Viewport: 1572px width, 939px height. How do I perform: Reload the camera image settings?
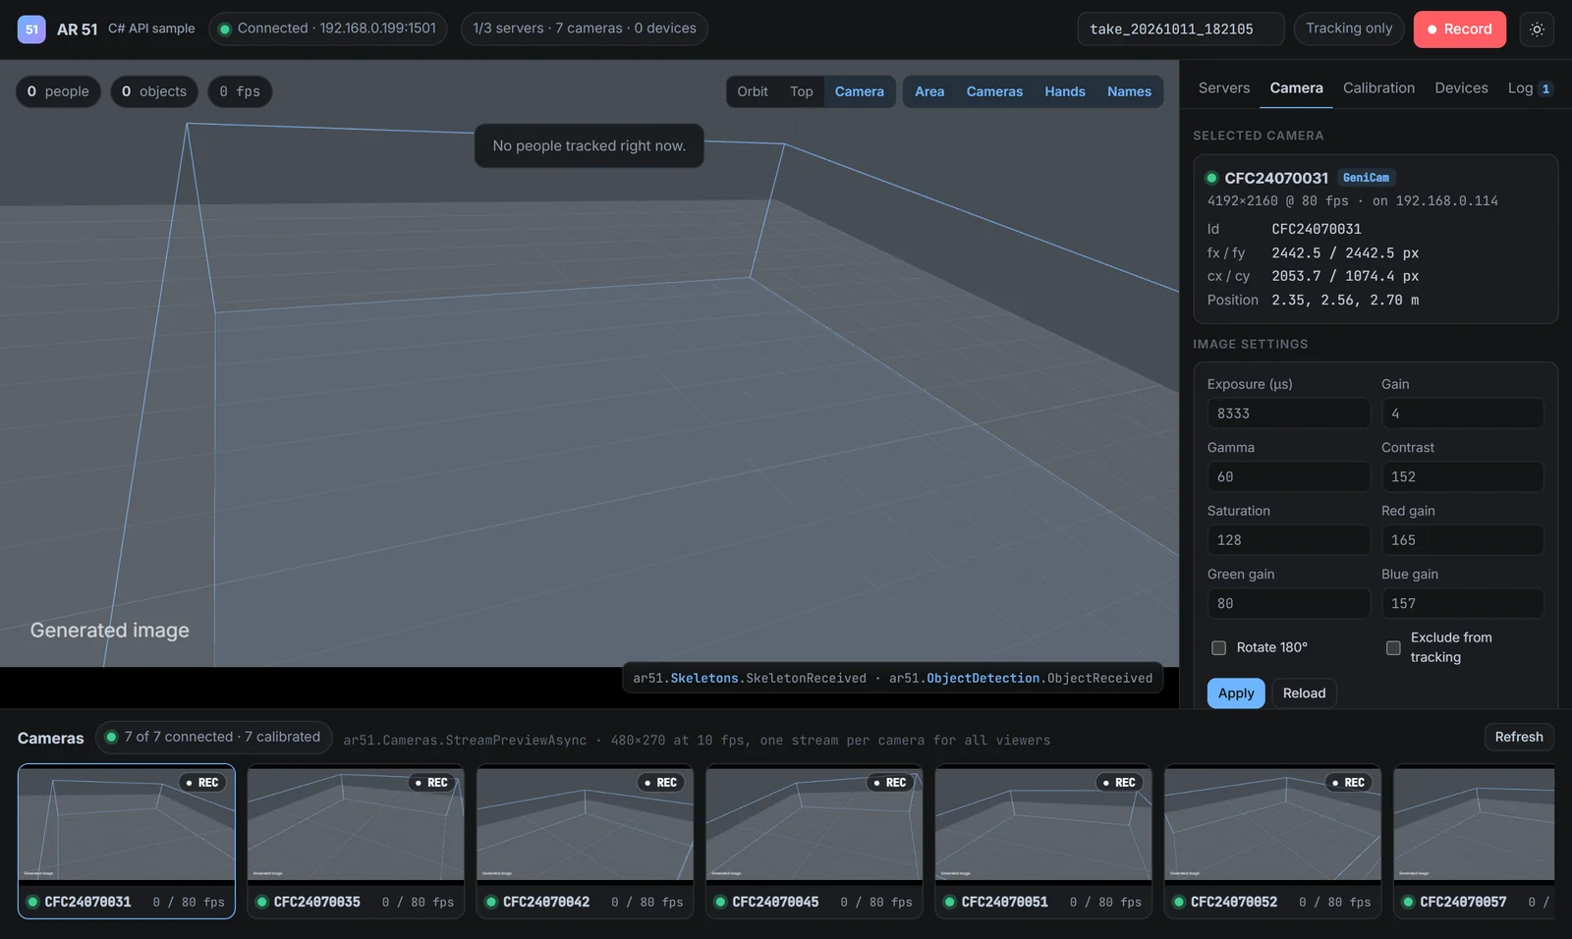[x=1304, y=693]
